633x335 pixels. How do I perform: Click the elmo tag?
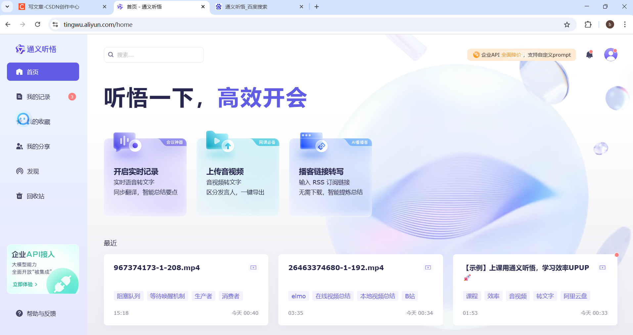coord(298,296)
